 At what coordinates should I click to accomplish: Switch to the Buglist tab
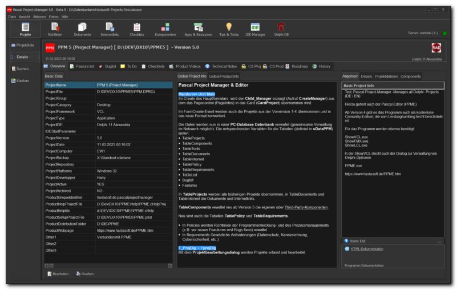click(107, 67)
